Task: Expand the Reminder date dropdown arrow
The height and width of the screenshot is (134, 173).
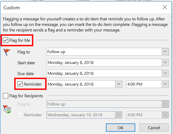Action: pos(119,84)
